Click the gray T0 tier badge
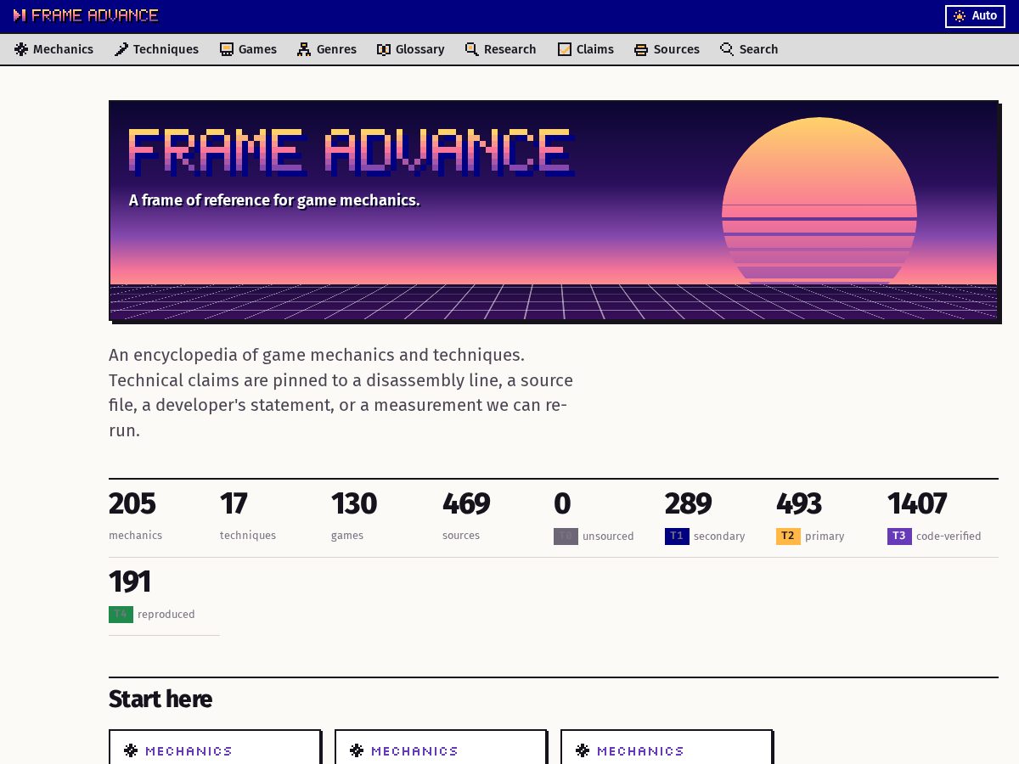Screen dimensions: 1019x764 point(566,536)
